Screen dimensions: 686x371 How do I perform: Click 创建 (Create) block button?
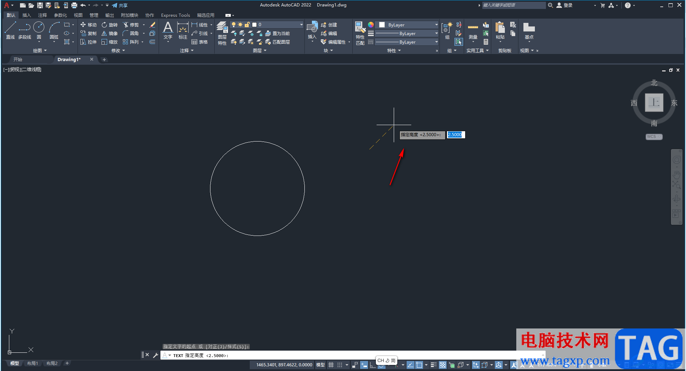[329, 25]
